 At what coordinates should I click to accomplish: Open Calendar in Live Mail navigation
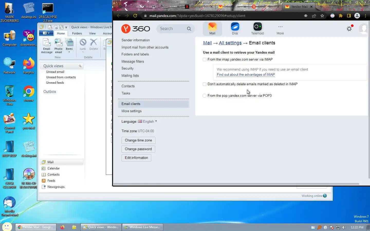pos(53,168)
